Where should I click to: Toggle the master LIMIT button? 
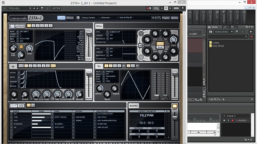(174, 106)
